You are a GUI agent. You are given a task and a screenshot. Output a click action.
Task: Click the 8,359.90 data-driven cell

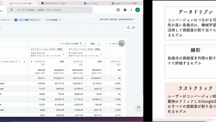tap(78, 110)
